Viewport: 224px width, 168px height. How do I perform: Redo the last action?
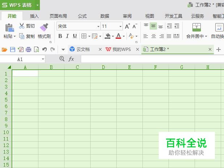pyautogui.click(x=53, y=49)
